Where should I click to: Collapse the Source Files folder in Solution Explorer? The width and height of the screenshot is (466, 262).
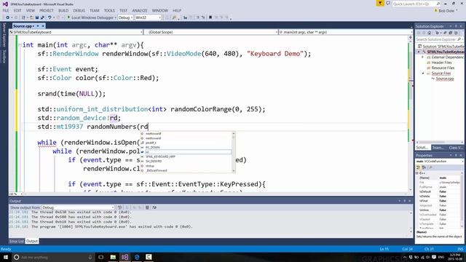tap(424, 73)
